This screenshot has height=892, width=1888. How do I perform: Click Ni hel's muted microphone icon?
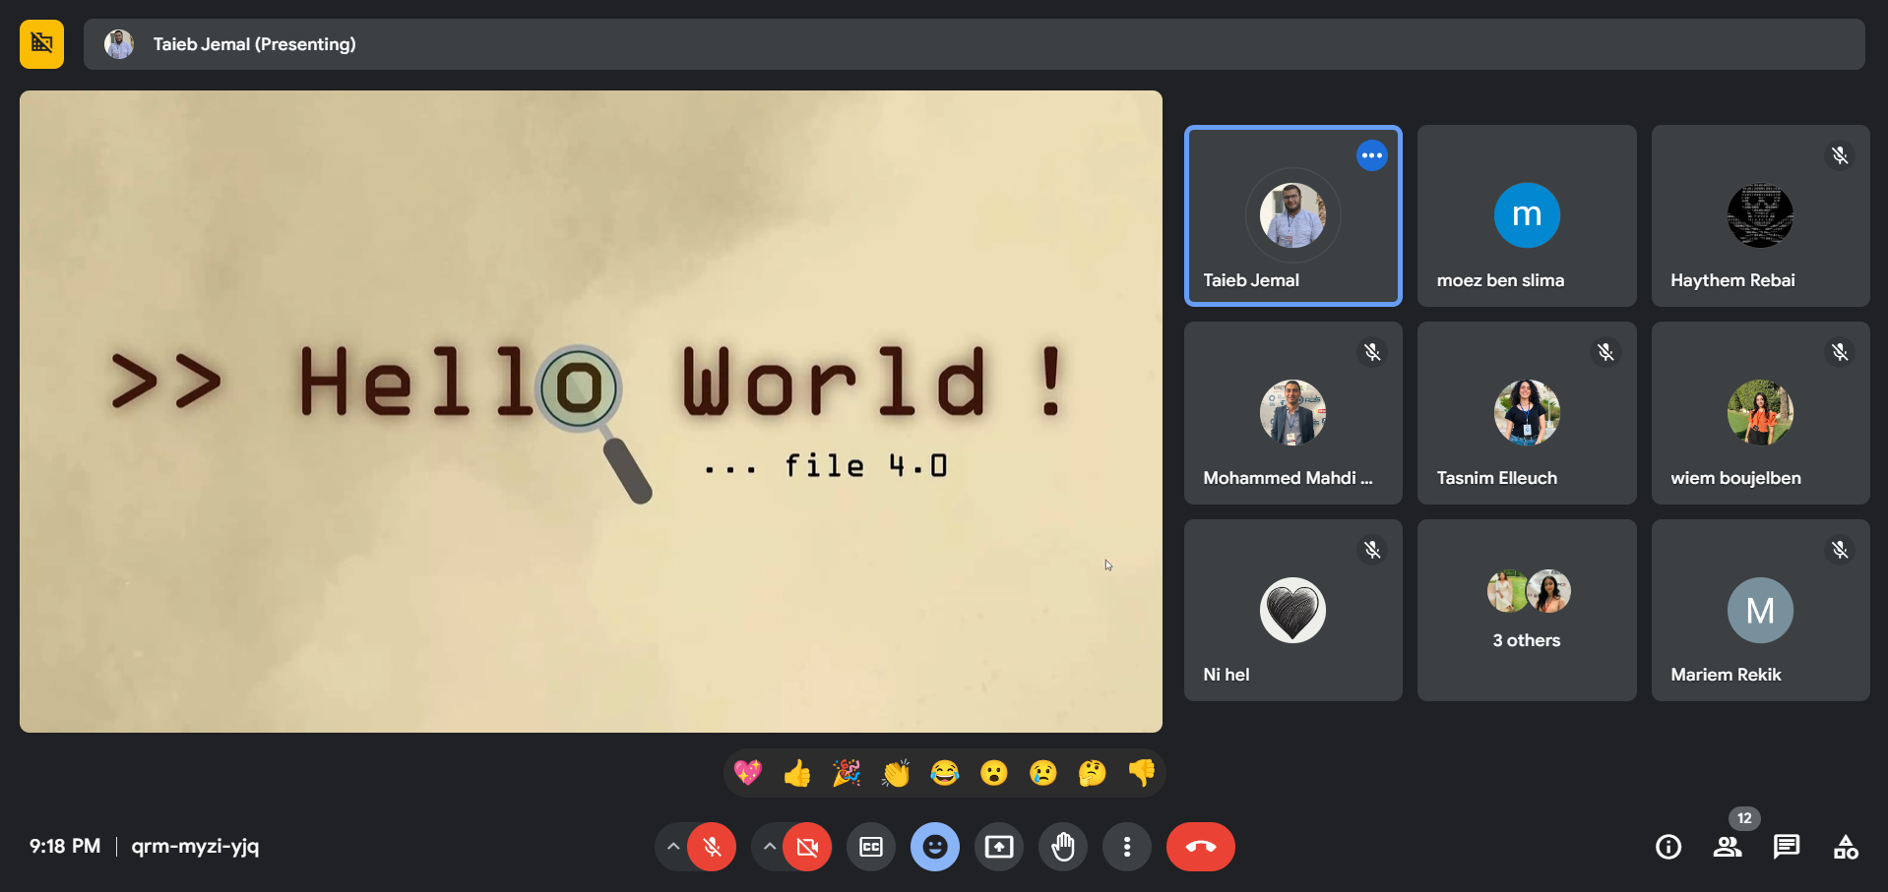1371,550
